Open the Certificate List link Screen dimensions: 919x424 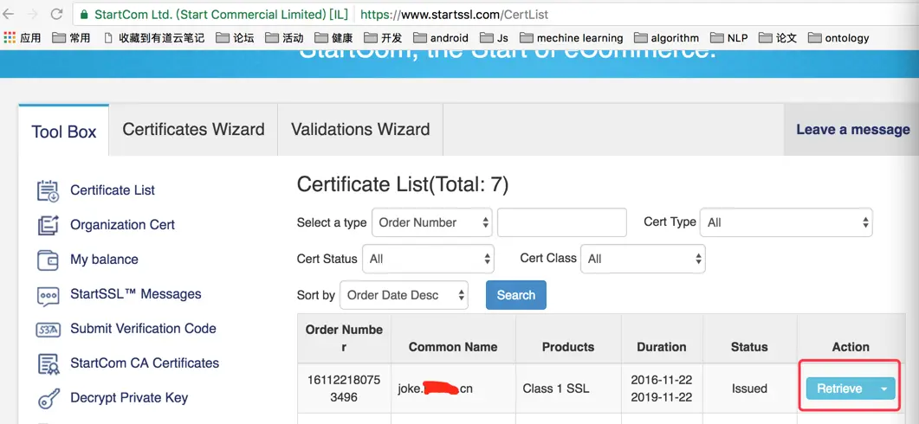point(113,190)
